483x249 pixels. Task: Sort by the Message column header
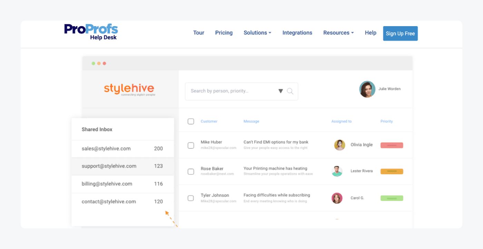251,121
